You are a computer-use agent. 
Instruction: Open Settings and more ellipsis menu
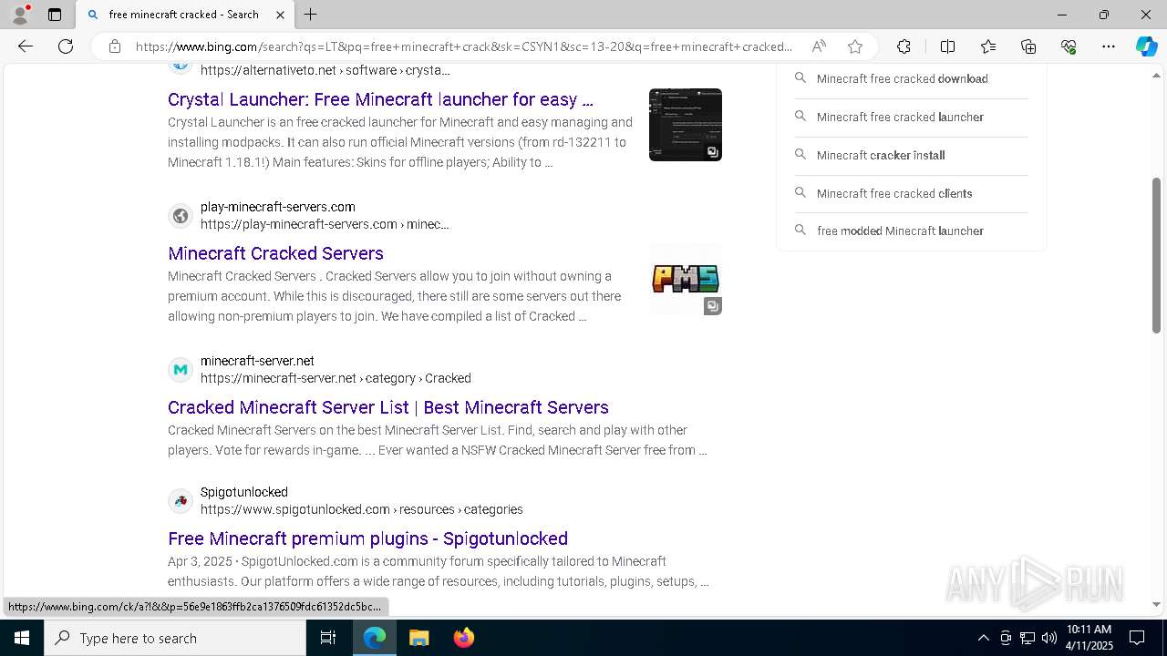[x=1109, y=46]
